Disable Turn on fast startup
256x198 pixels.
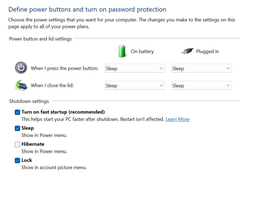point(17,112)
